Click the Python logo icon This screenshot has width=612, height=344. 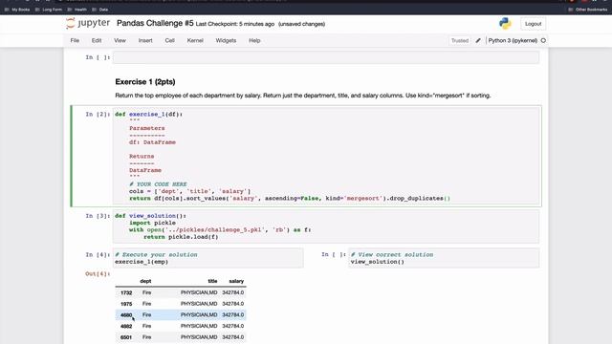pyautogui.click(x=505, y=23)
